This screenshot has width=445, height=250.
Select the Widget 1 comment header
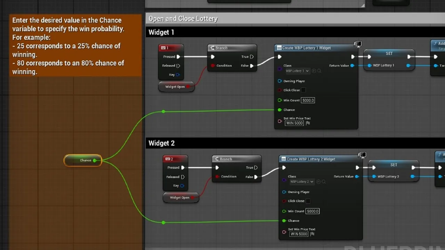point(161,32)
